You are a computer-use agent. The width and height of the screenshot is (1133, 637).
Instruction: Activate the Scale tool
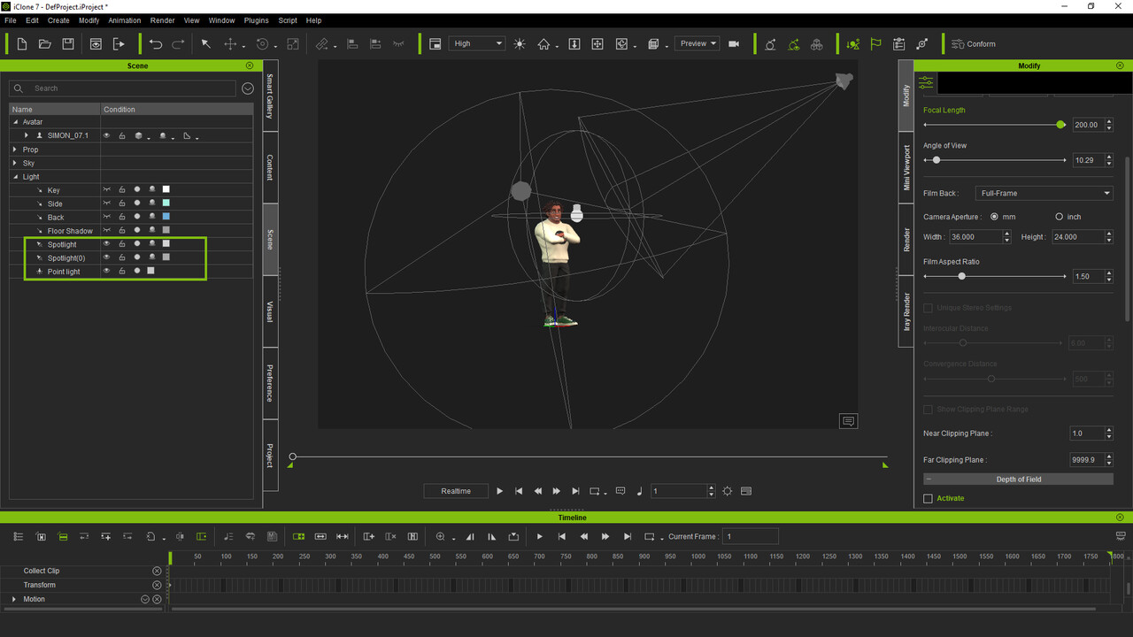pyautogui.click(x=293, y=44)
